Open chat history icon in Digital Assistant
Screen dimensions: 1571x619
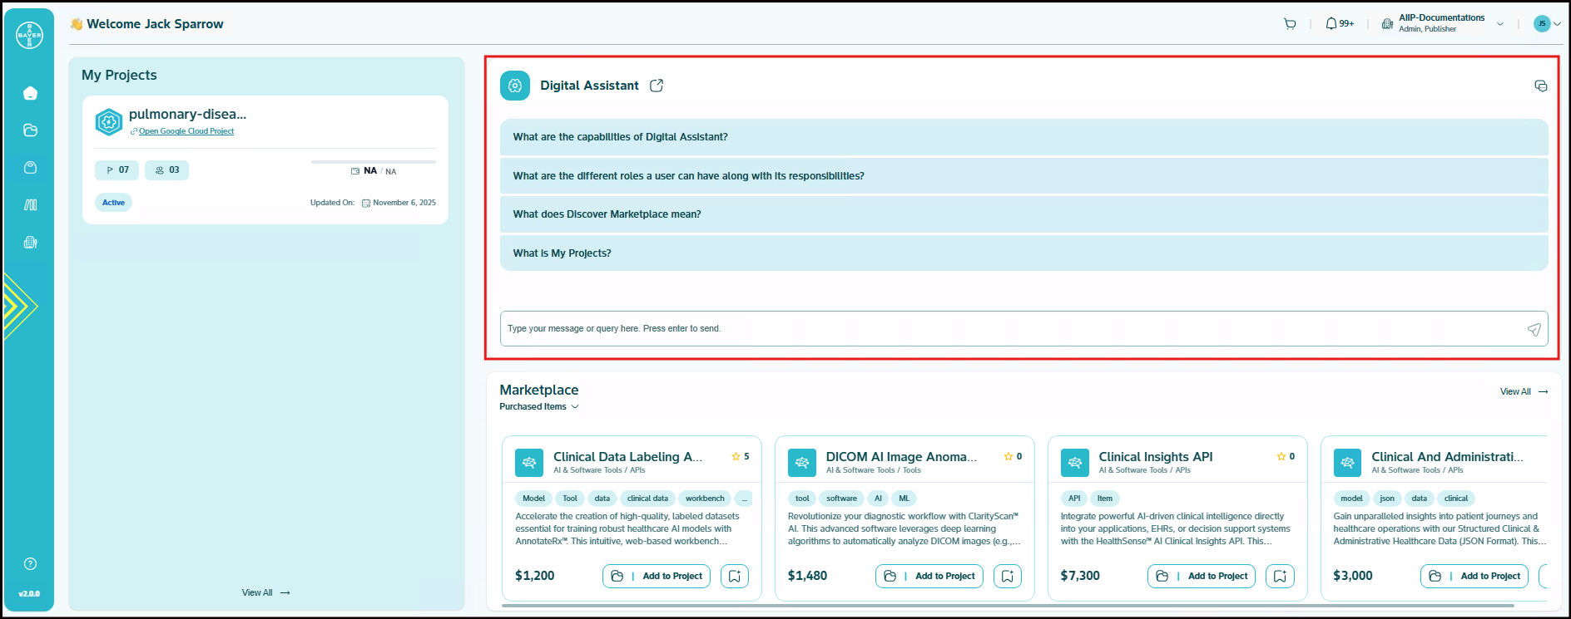1540,86
